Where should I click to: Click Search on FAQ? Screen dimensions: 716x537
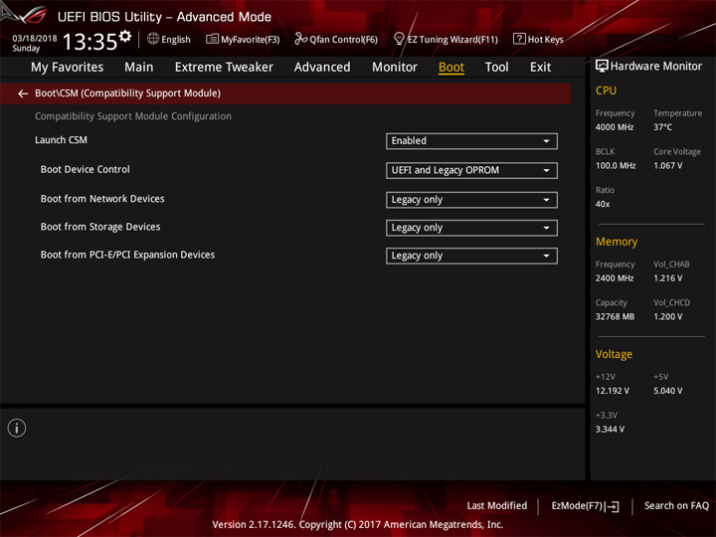coord(676,505)
